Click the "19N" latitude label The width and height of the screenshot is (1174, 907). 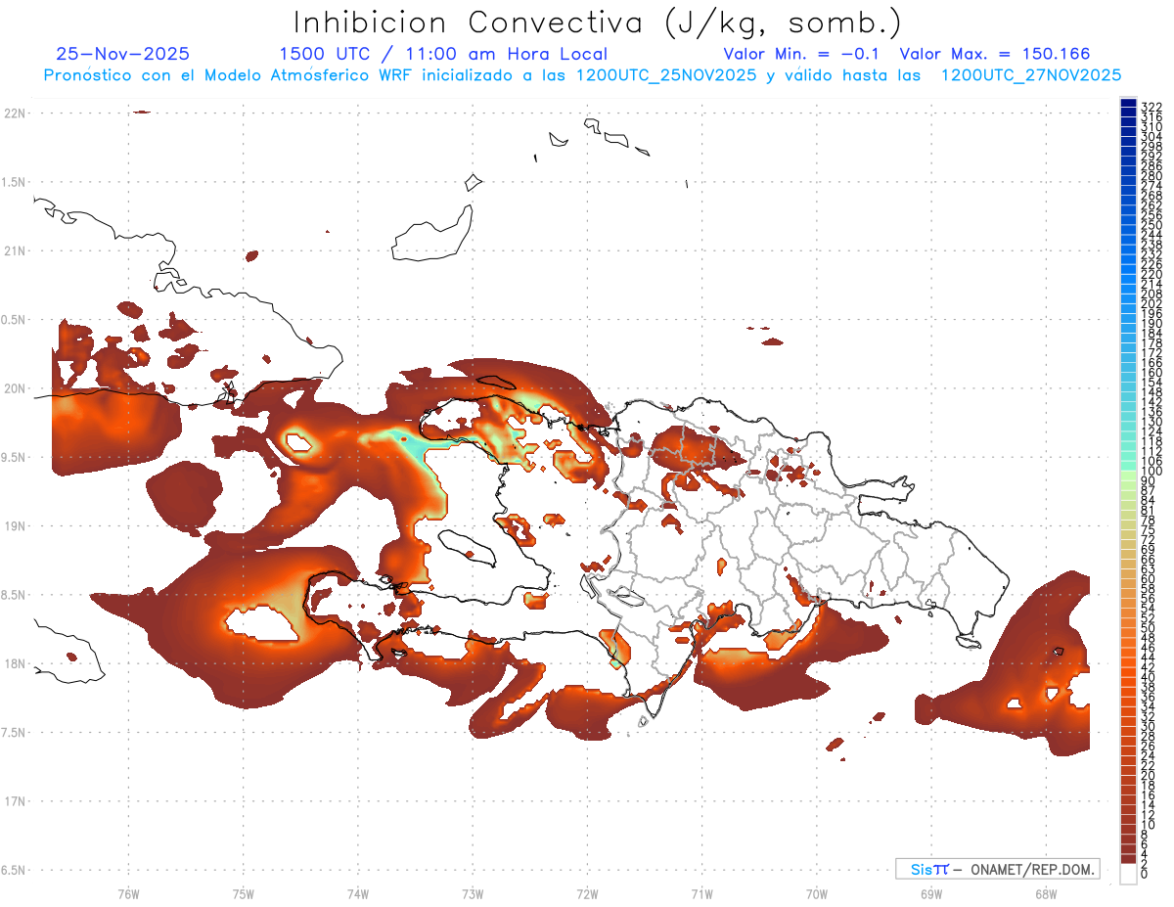(x=15, y=525)
